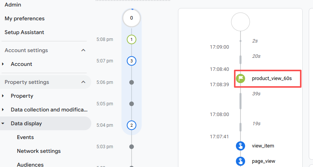Screen dimensions: 313x167
Task: Click the top bubble showing 0
Action: pos(132,18)
